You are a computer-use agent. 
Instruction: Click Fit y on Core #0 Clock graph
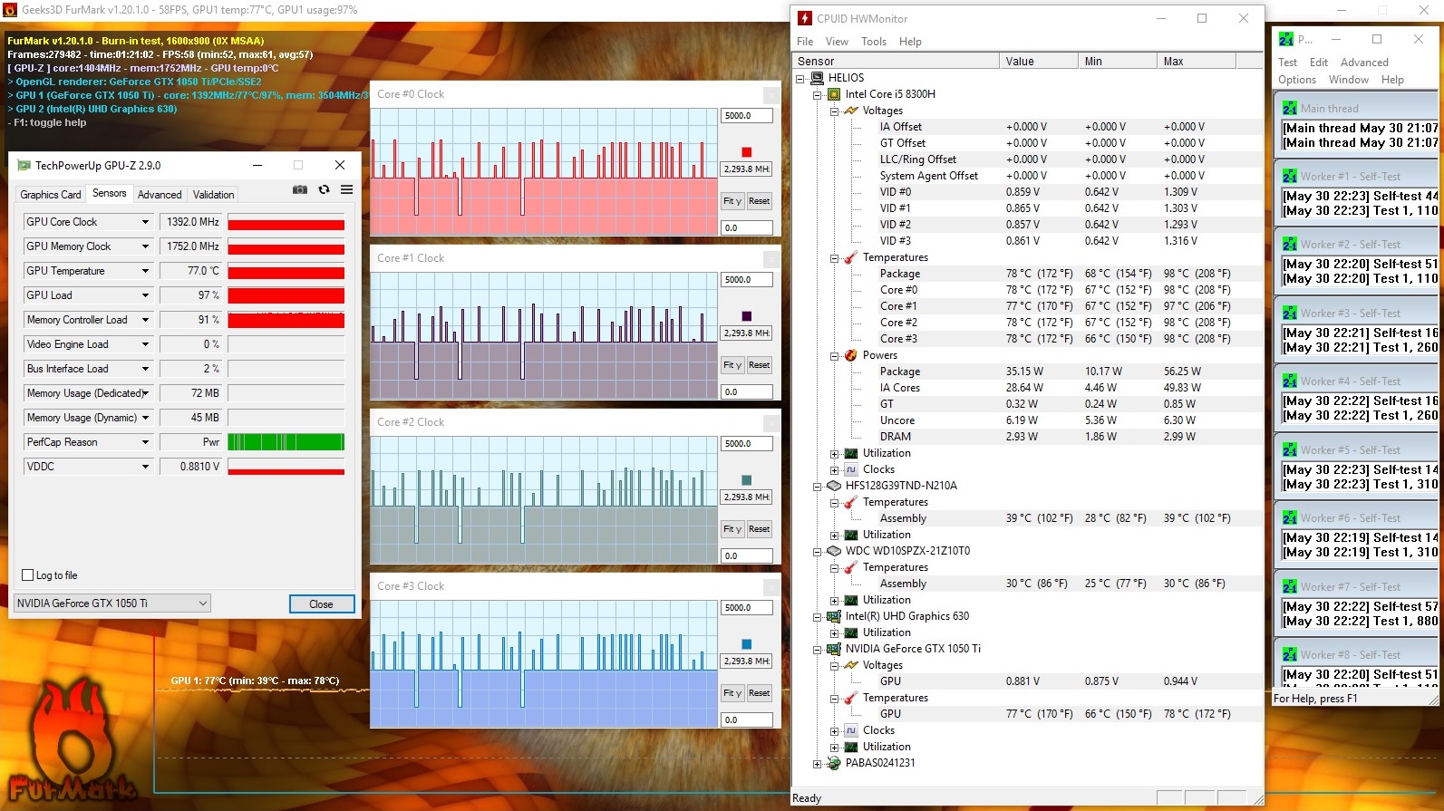click(x=732, y=201)
